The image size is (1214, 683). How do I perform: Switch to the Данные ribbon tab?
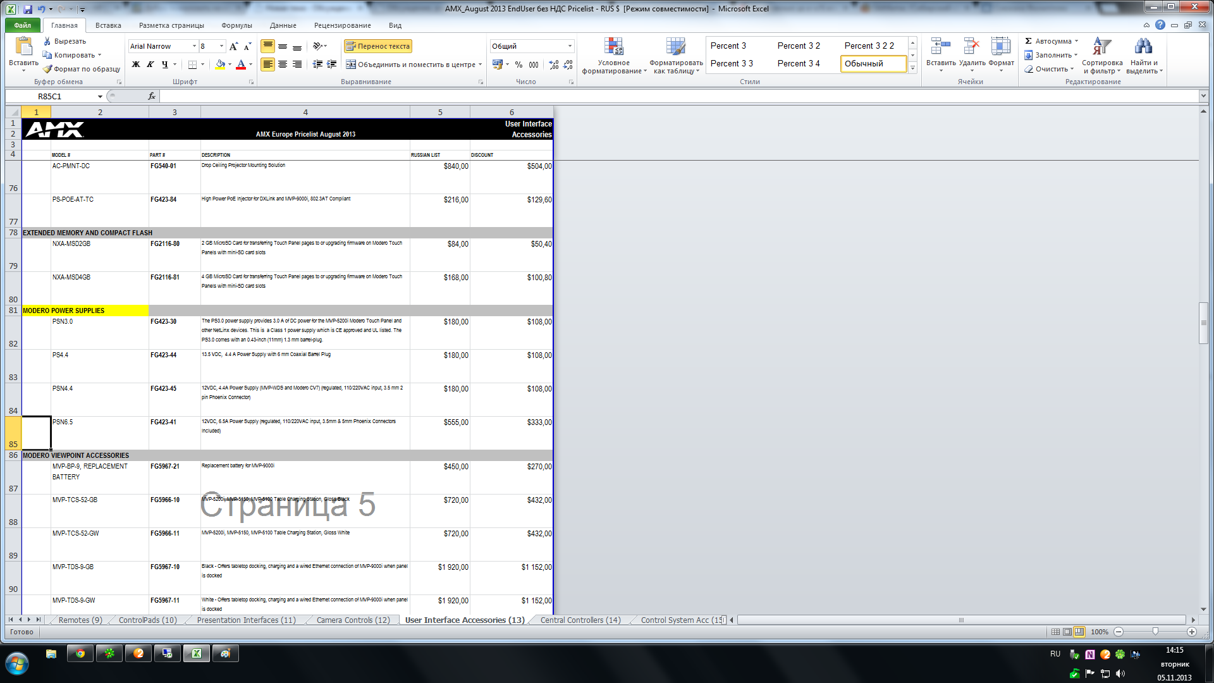pos(283,25)
